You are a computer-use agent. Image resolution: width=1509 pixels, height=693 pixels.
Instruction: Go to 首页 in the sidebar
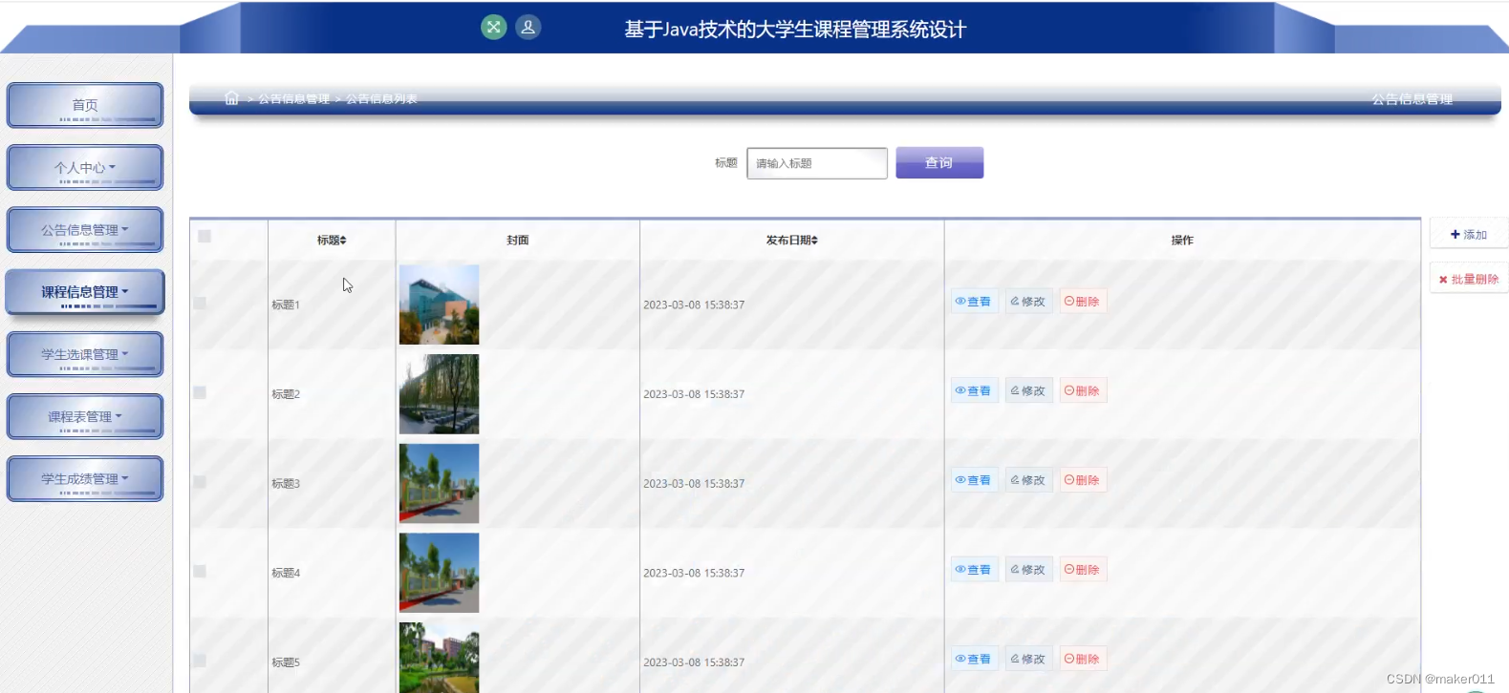(85, 105)
